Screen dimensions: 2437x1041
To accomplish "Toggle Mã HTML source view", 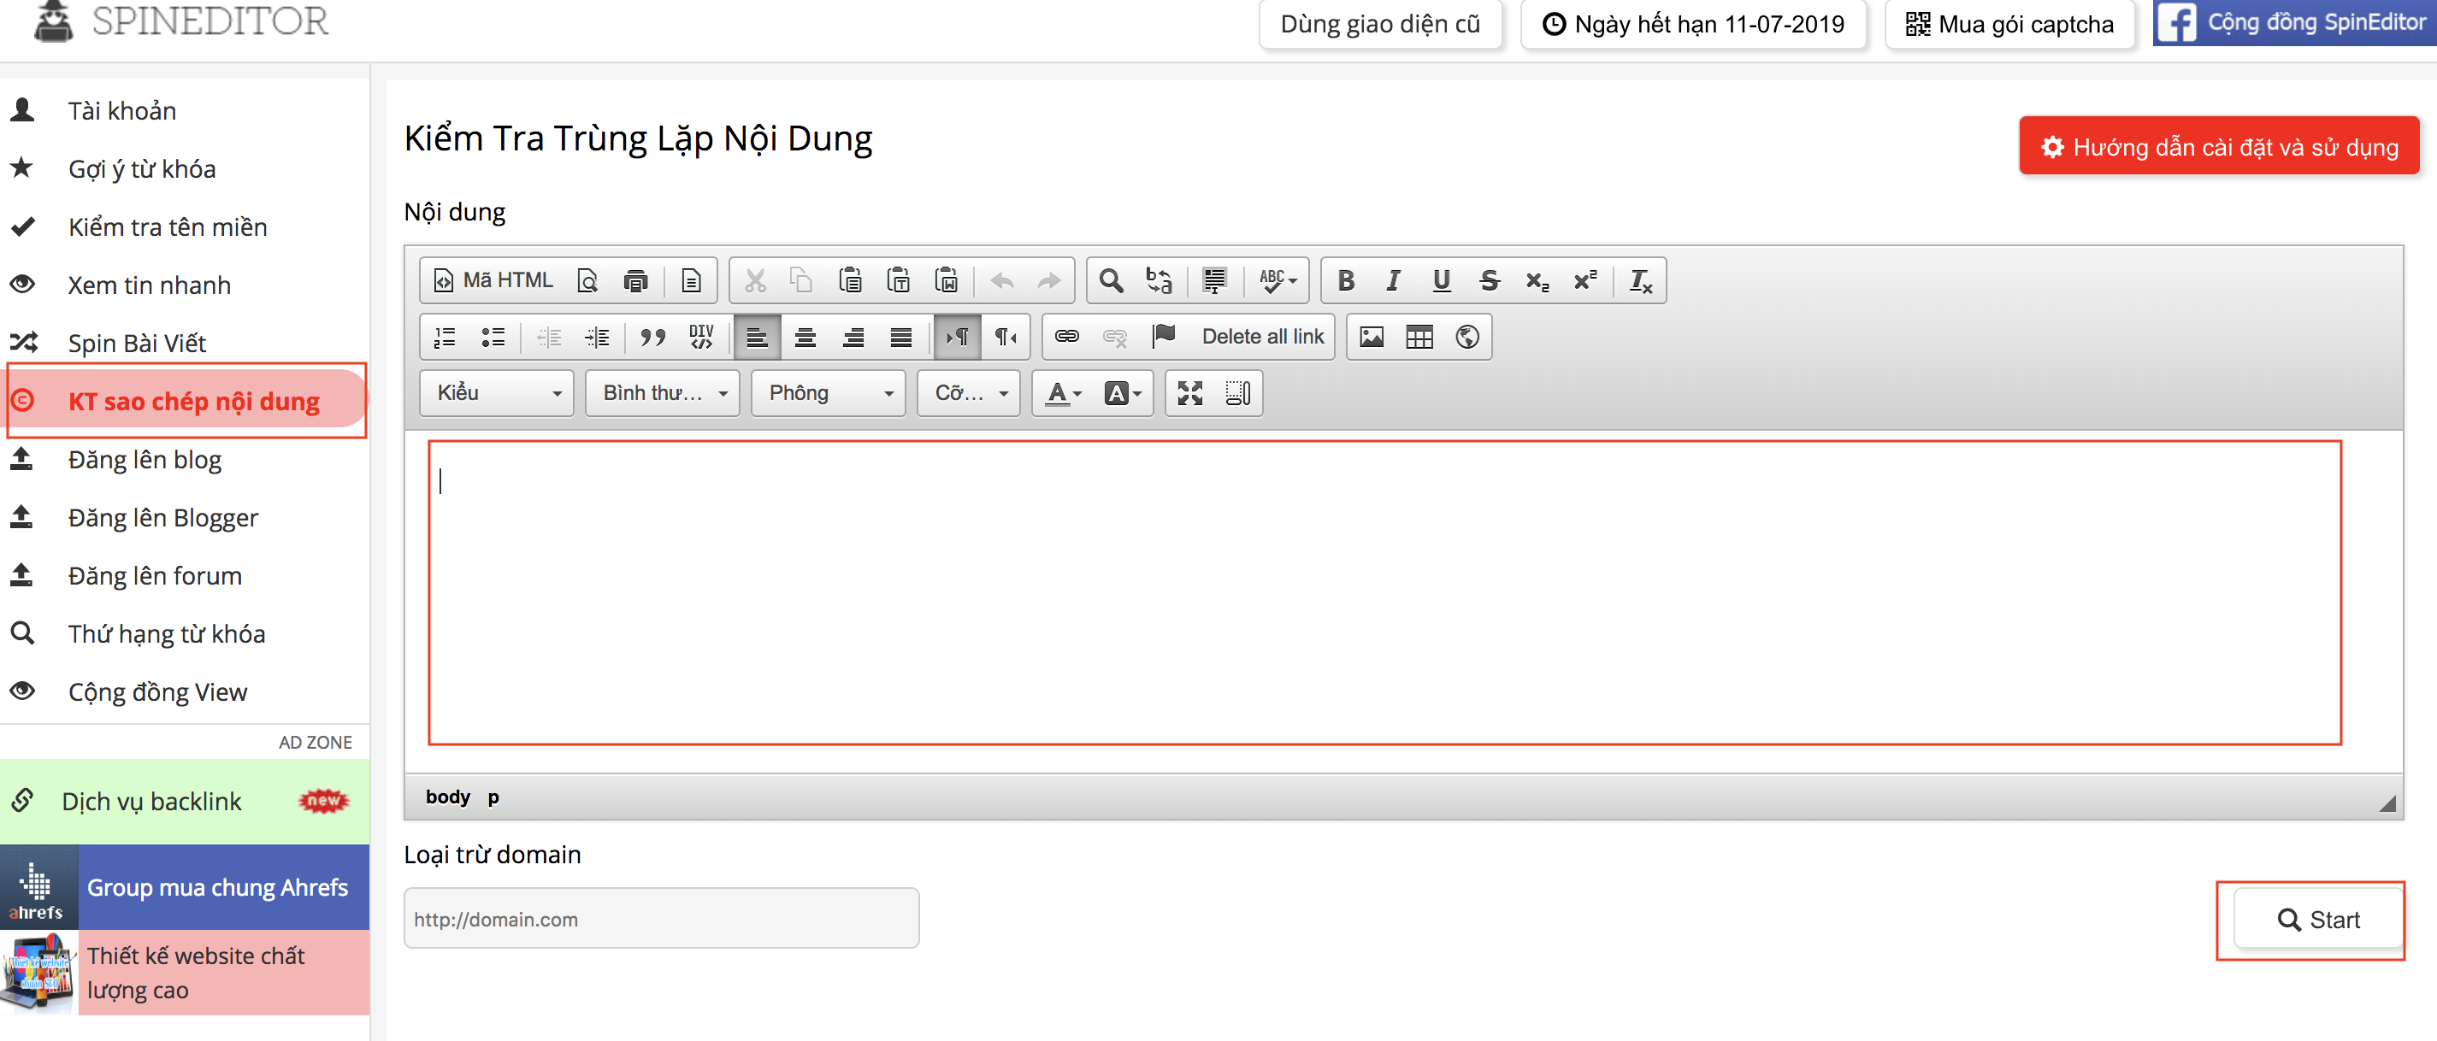I will [493, 281].
